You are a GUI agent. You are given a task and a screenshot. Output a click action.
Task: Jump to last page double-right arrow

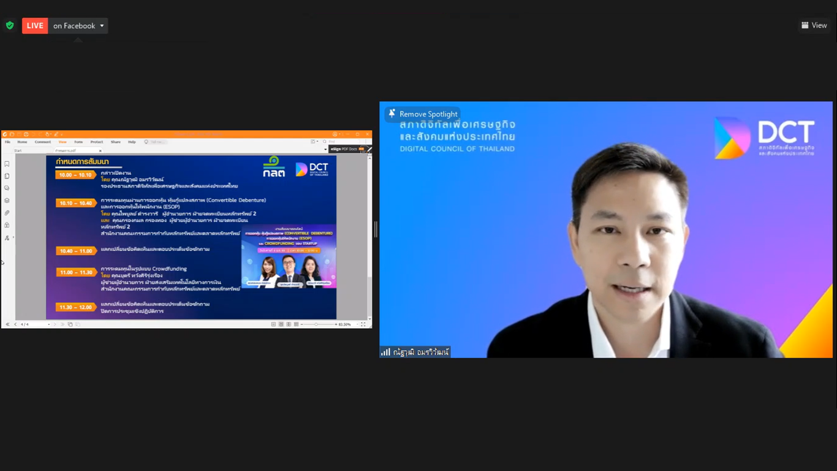[62, 324]
